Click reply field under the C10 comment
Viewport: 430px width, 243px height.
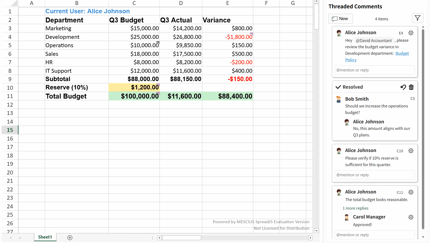(x=375, y=175)
